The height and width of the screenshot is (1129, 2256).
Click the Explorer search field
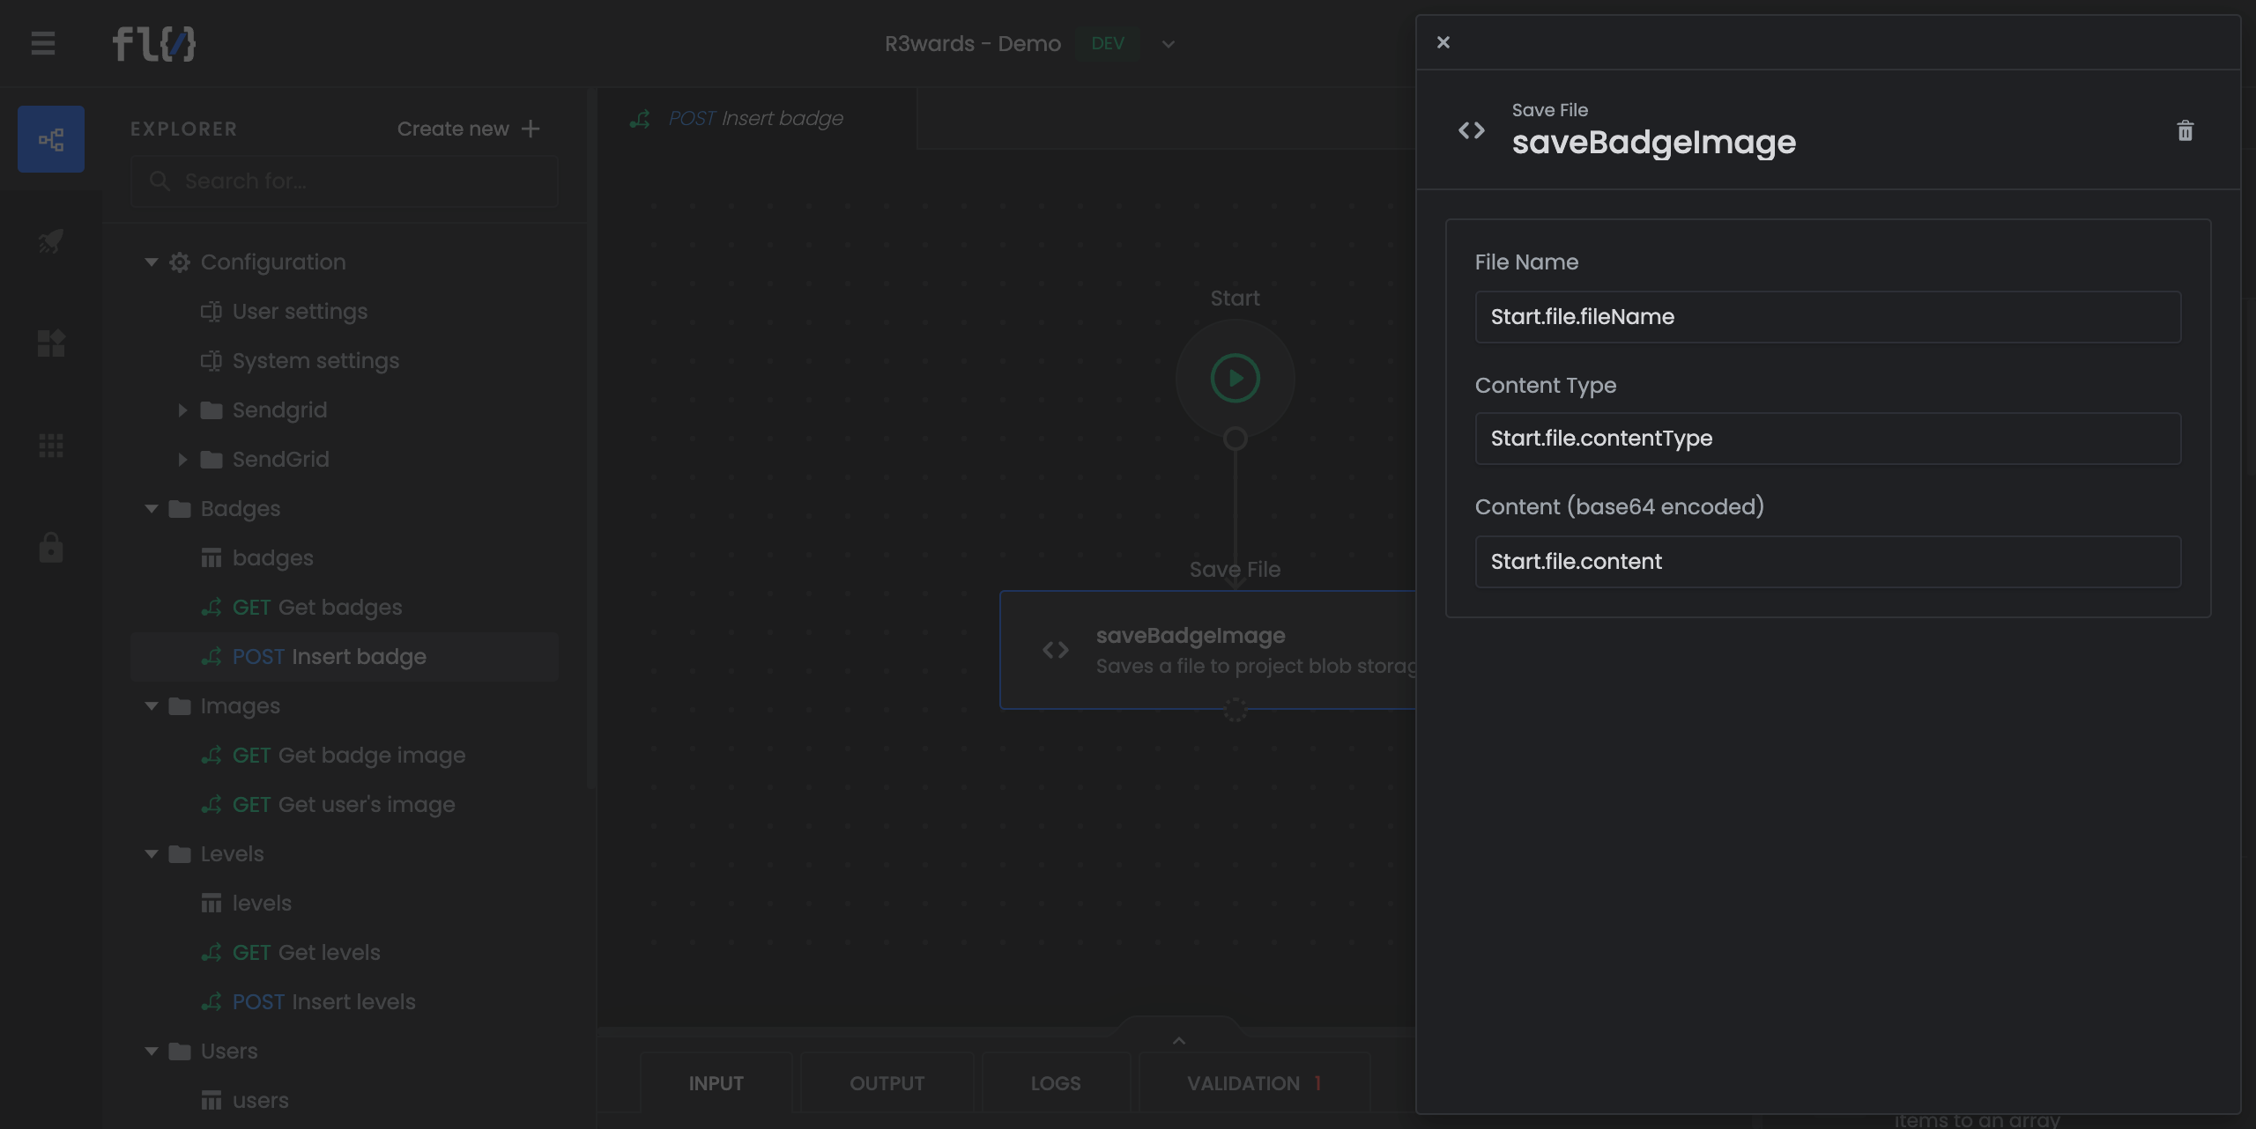[344, 181]
